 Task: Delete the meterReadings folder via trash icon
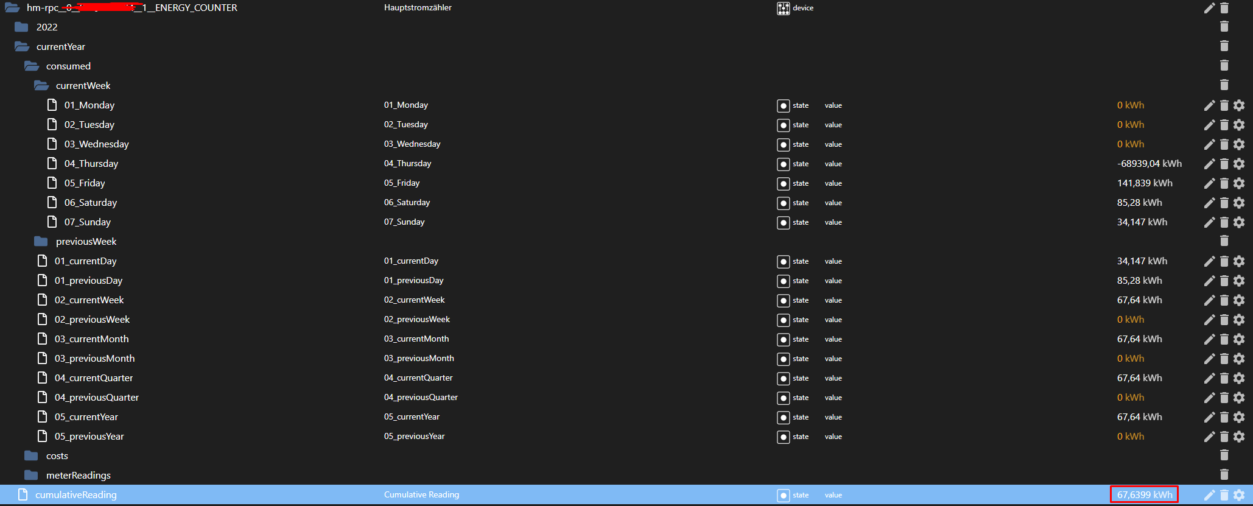click(1224, 474)
